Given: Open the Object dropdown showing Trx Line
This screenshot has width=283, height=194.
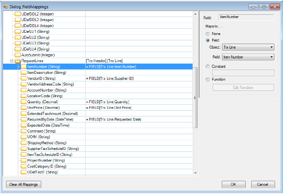Looking at the screenshot, I should pos(248,47).
